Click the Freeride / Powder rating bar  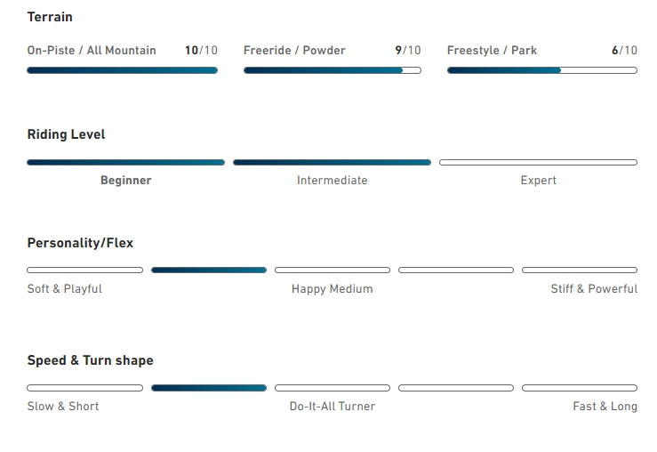333,70
